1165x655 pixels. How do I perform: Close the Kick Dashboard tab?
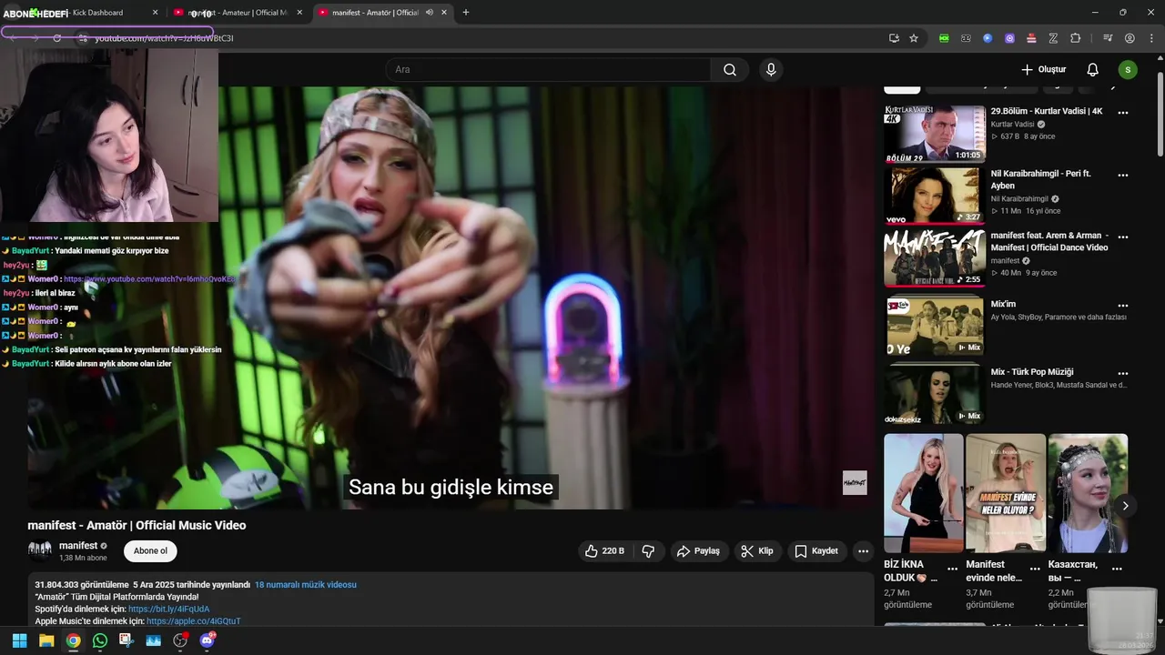tap(155, 13)
